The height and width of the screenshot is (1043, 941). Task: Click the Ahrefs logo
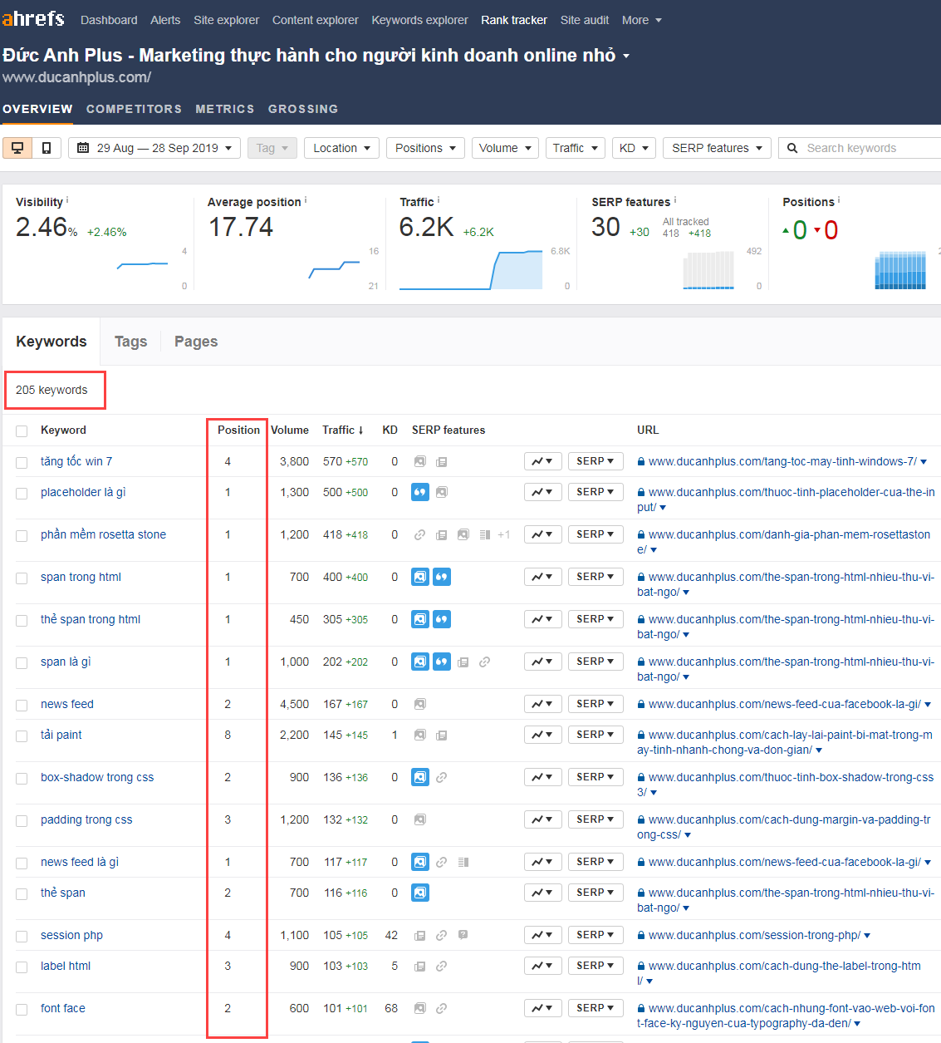(33, 19)
